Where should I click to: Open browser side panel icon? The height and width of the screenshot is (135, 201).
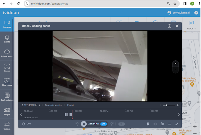click(x=185, y=4)
